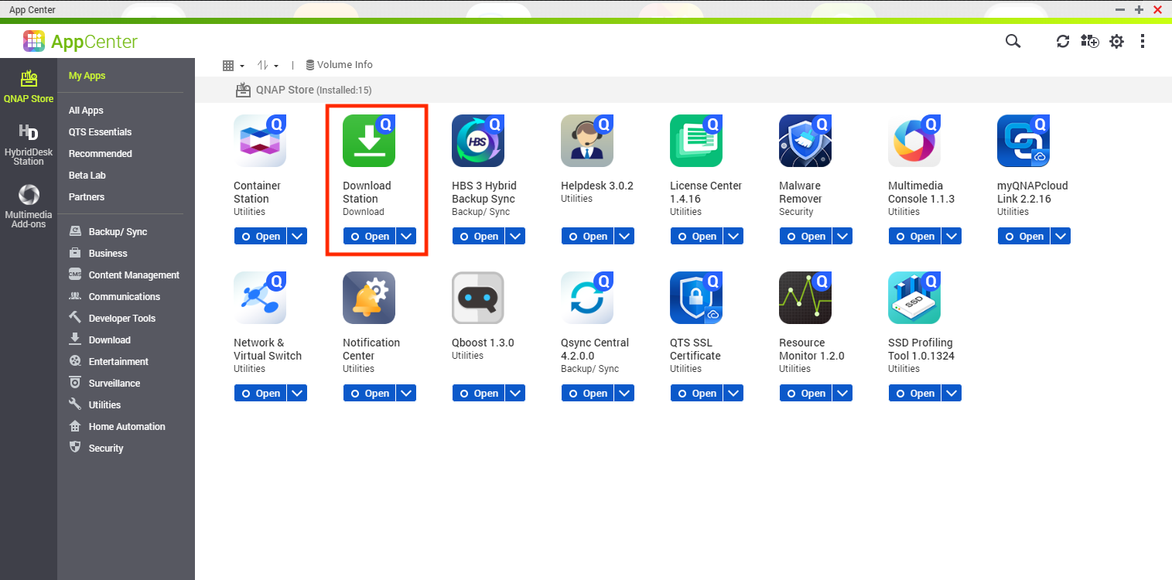Image resolution: width=1172 pixels, height=580 pixels.
Task: Click the myQNAPcloud Link icon
Action: (1023, 141)
